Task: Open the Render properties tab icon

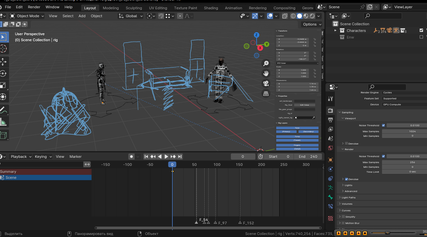Action: coord(330,110)
